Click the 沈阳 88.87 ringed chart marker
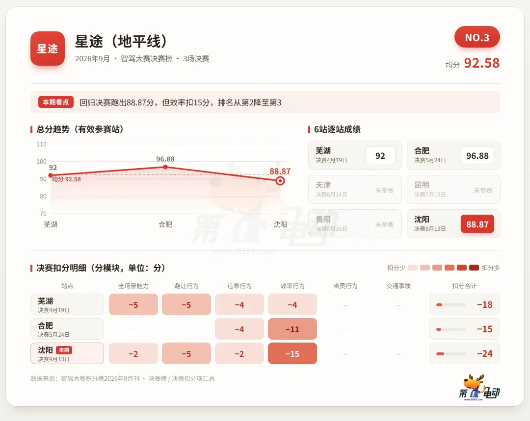 [280, 181]
